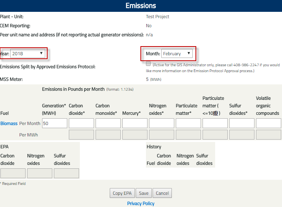Open the Month dropdown showing February
Screen dimensions: 282x207
[x=177, y=53]
